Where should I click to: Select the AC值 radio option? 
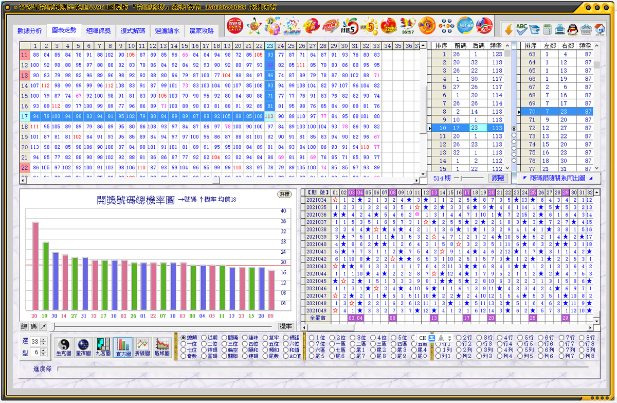[292, 356]
